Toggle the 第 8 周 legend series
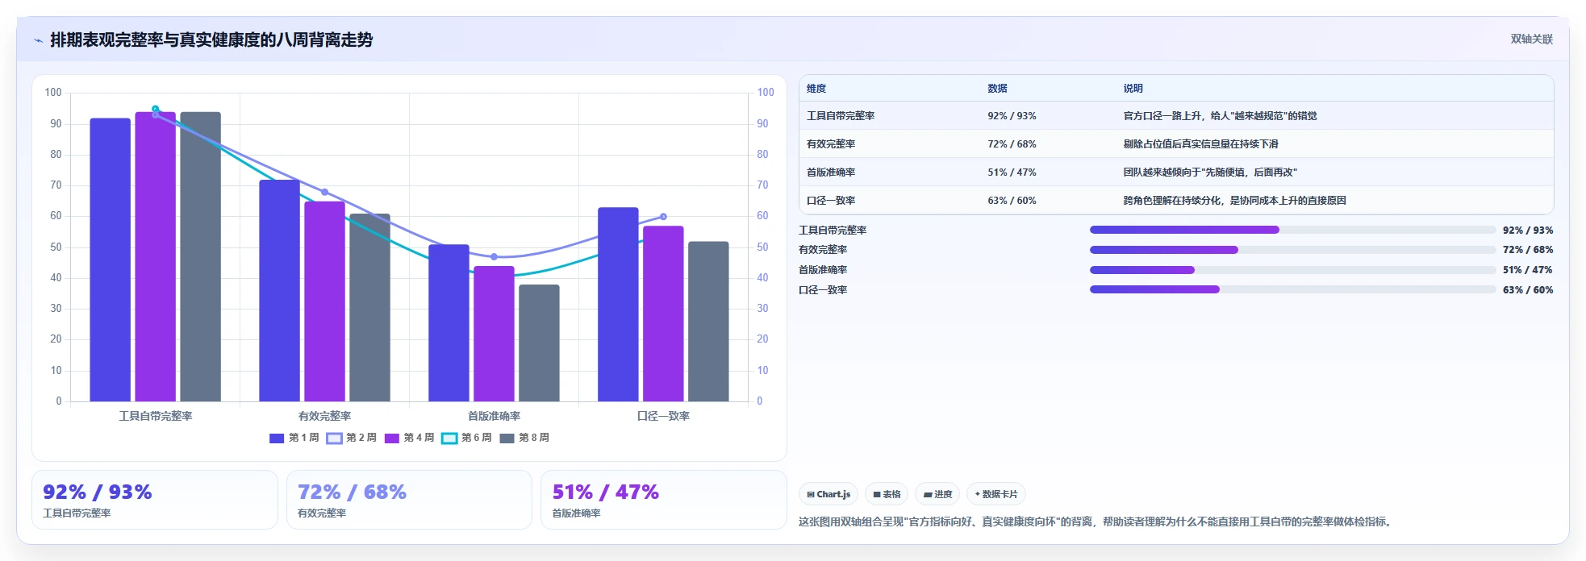Image resolution: width=1586 pixels, height=561 pixels. (524, 438)
